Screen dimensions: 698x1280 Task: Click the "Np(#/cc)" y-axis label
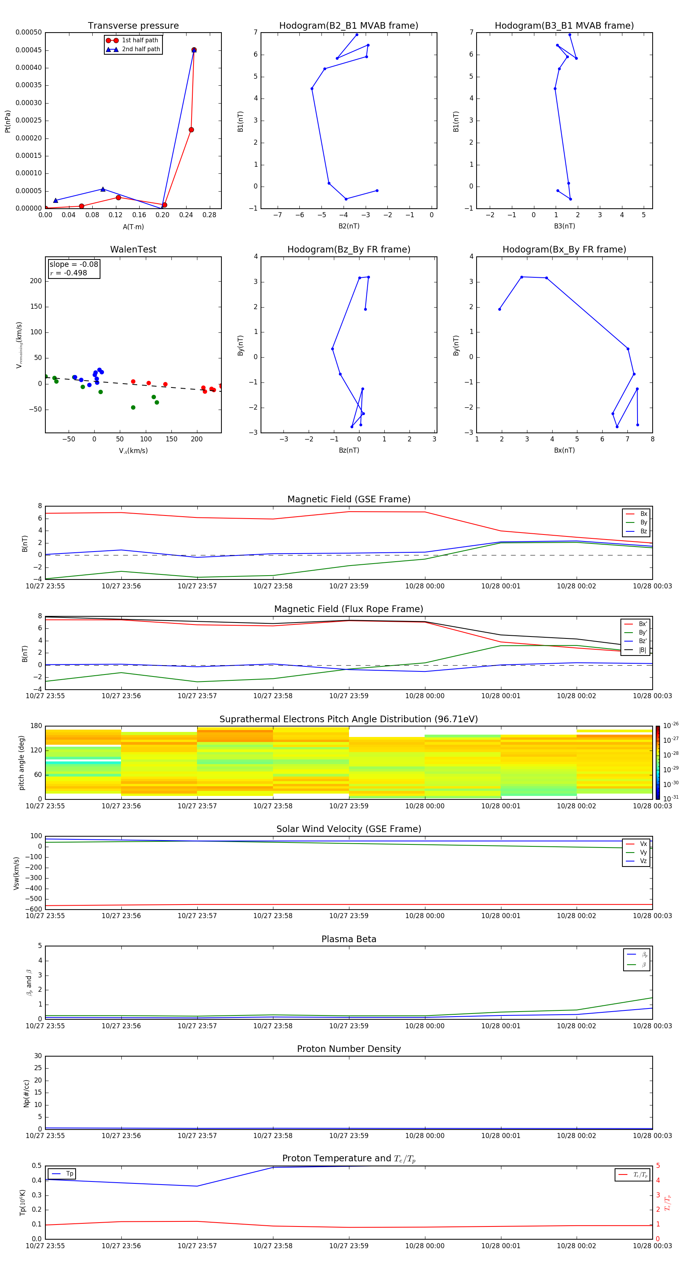pyautogui.click(x=26, y=1093)
